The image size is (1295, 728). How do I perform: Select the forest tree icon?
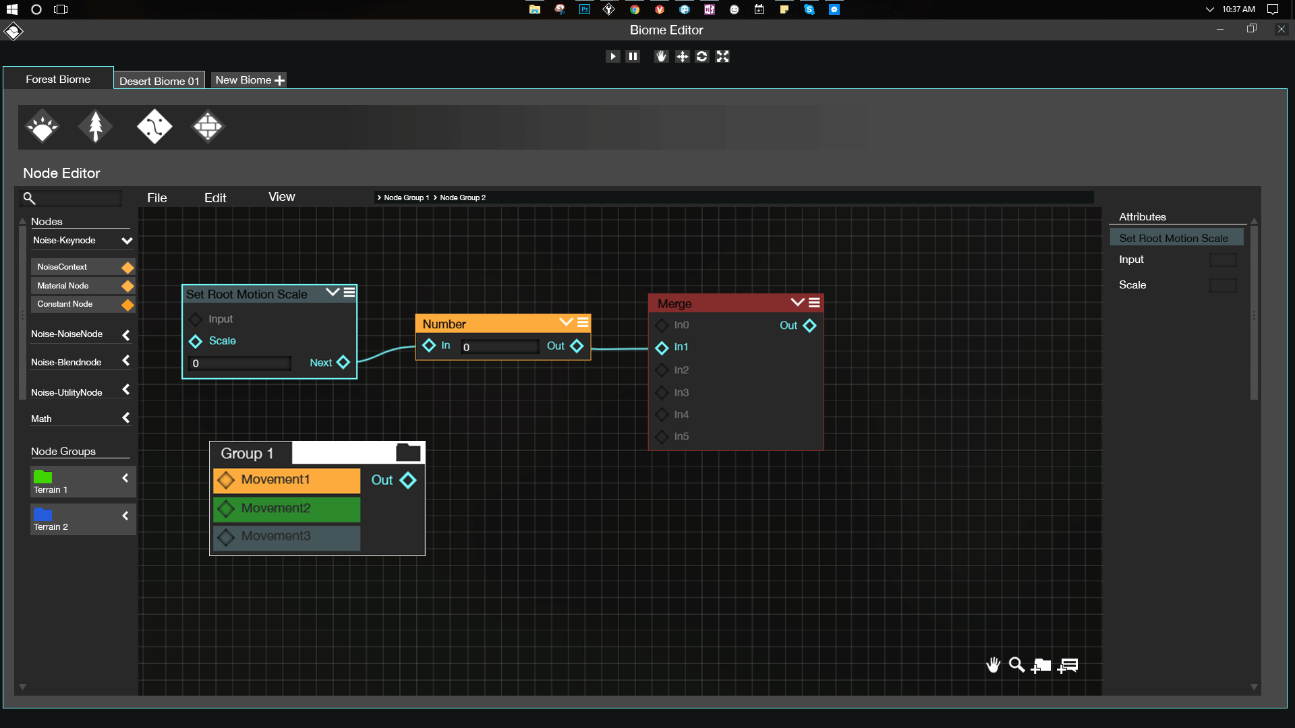(x=95, y=127)
